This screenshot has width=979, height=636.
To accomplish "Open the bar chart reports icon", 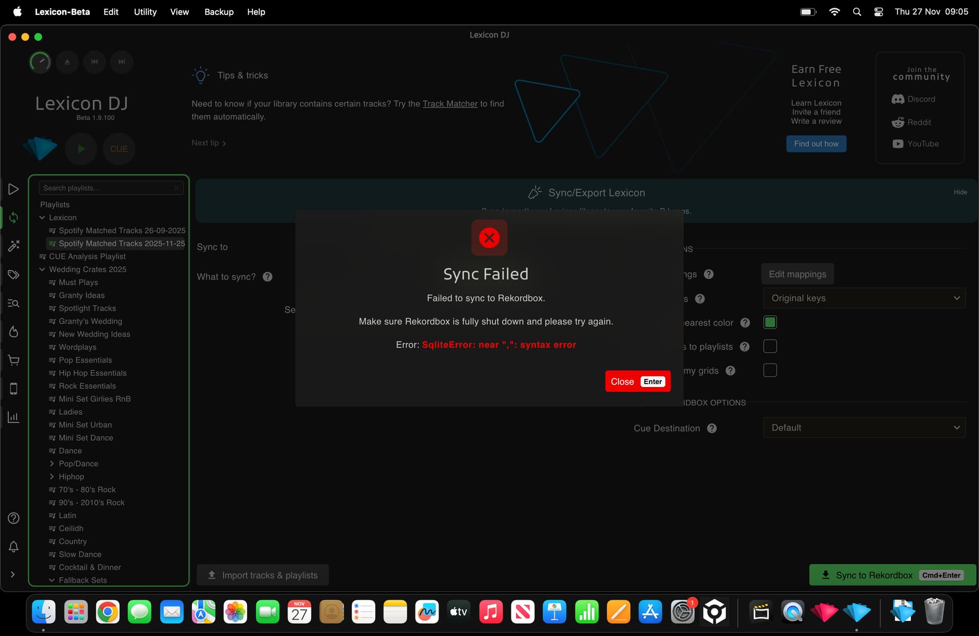I will point(14,417).
